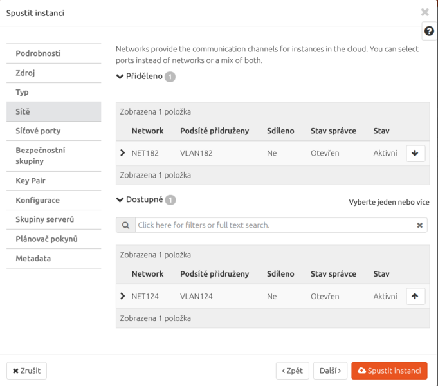Focus the filters or full text search field
Viewport: 438px width, 386px height.
click(x=273, y=225)
